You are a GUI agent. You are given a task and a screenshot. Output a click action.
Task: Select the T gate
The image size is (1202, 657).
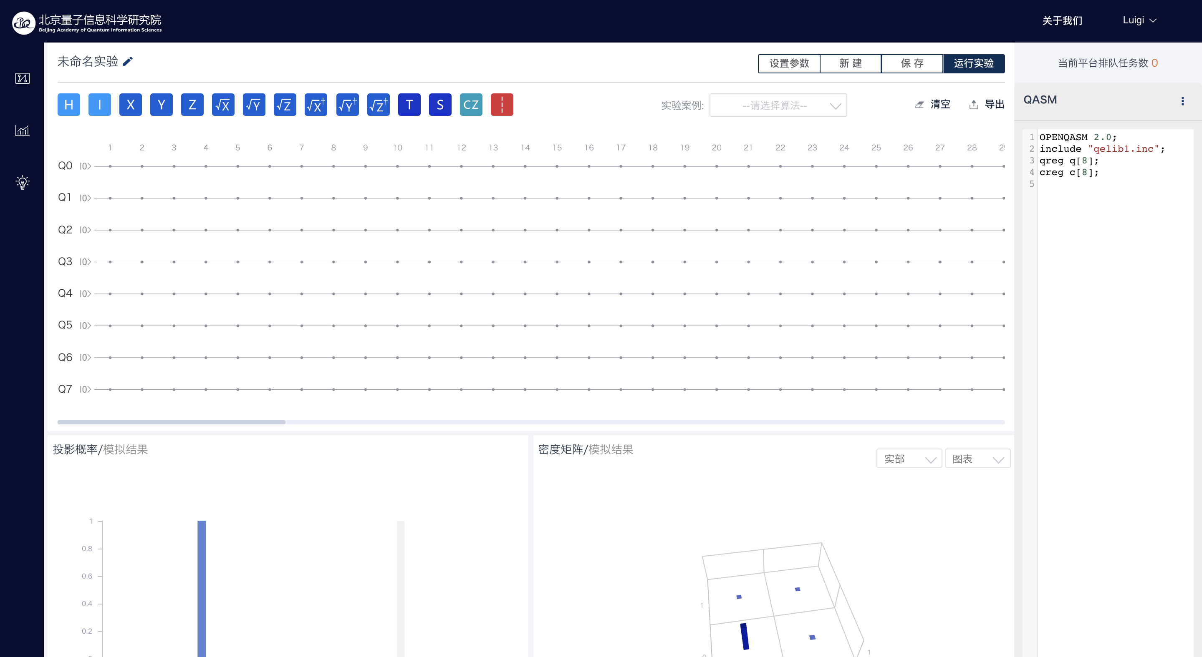click(x=409, y=104)
